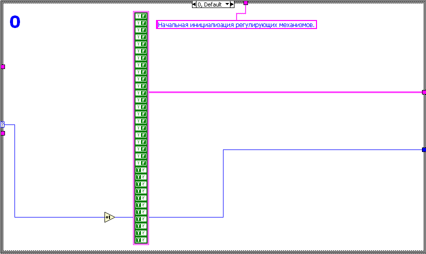
Task: Go to previous case with left arrow
Action: [x=194, y=4]
